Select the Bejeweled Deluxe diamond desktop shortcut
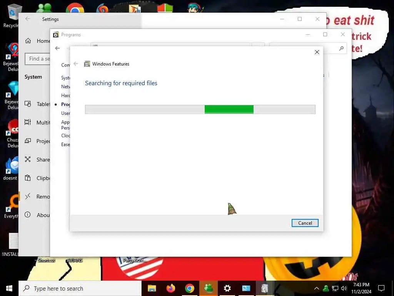The height and width of the screenshot is (296, 394). coord(11,96)
